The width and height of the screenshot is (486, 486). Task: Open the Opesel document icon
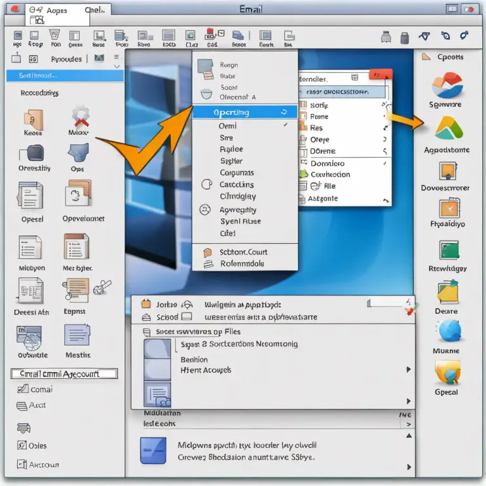click(x=30, y=196)
